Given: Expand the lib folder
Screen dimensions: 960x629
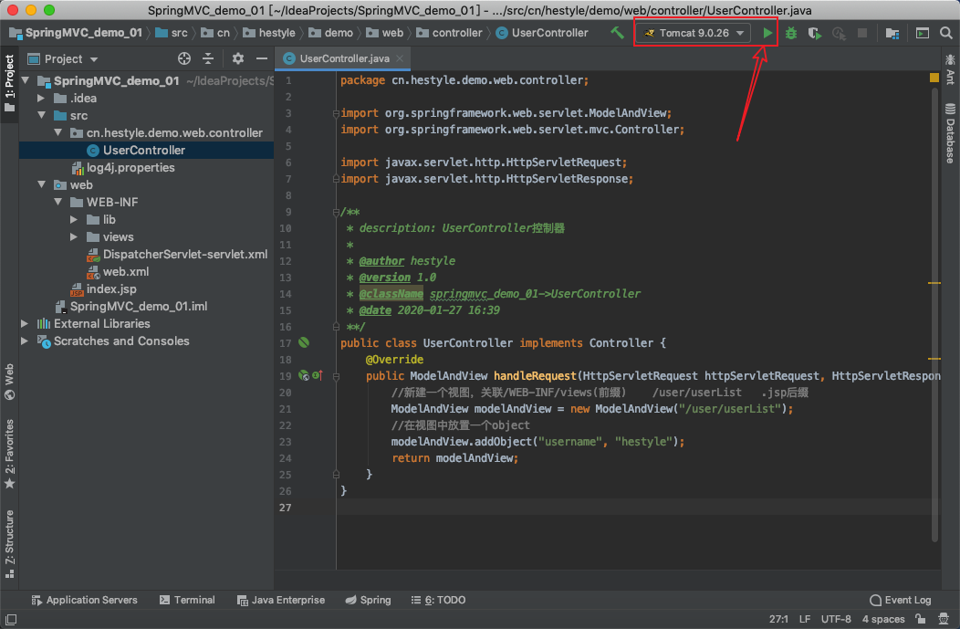Looking at the screenshot, I should click(x=74, y=219).
